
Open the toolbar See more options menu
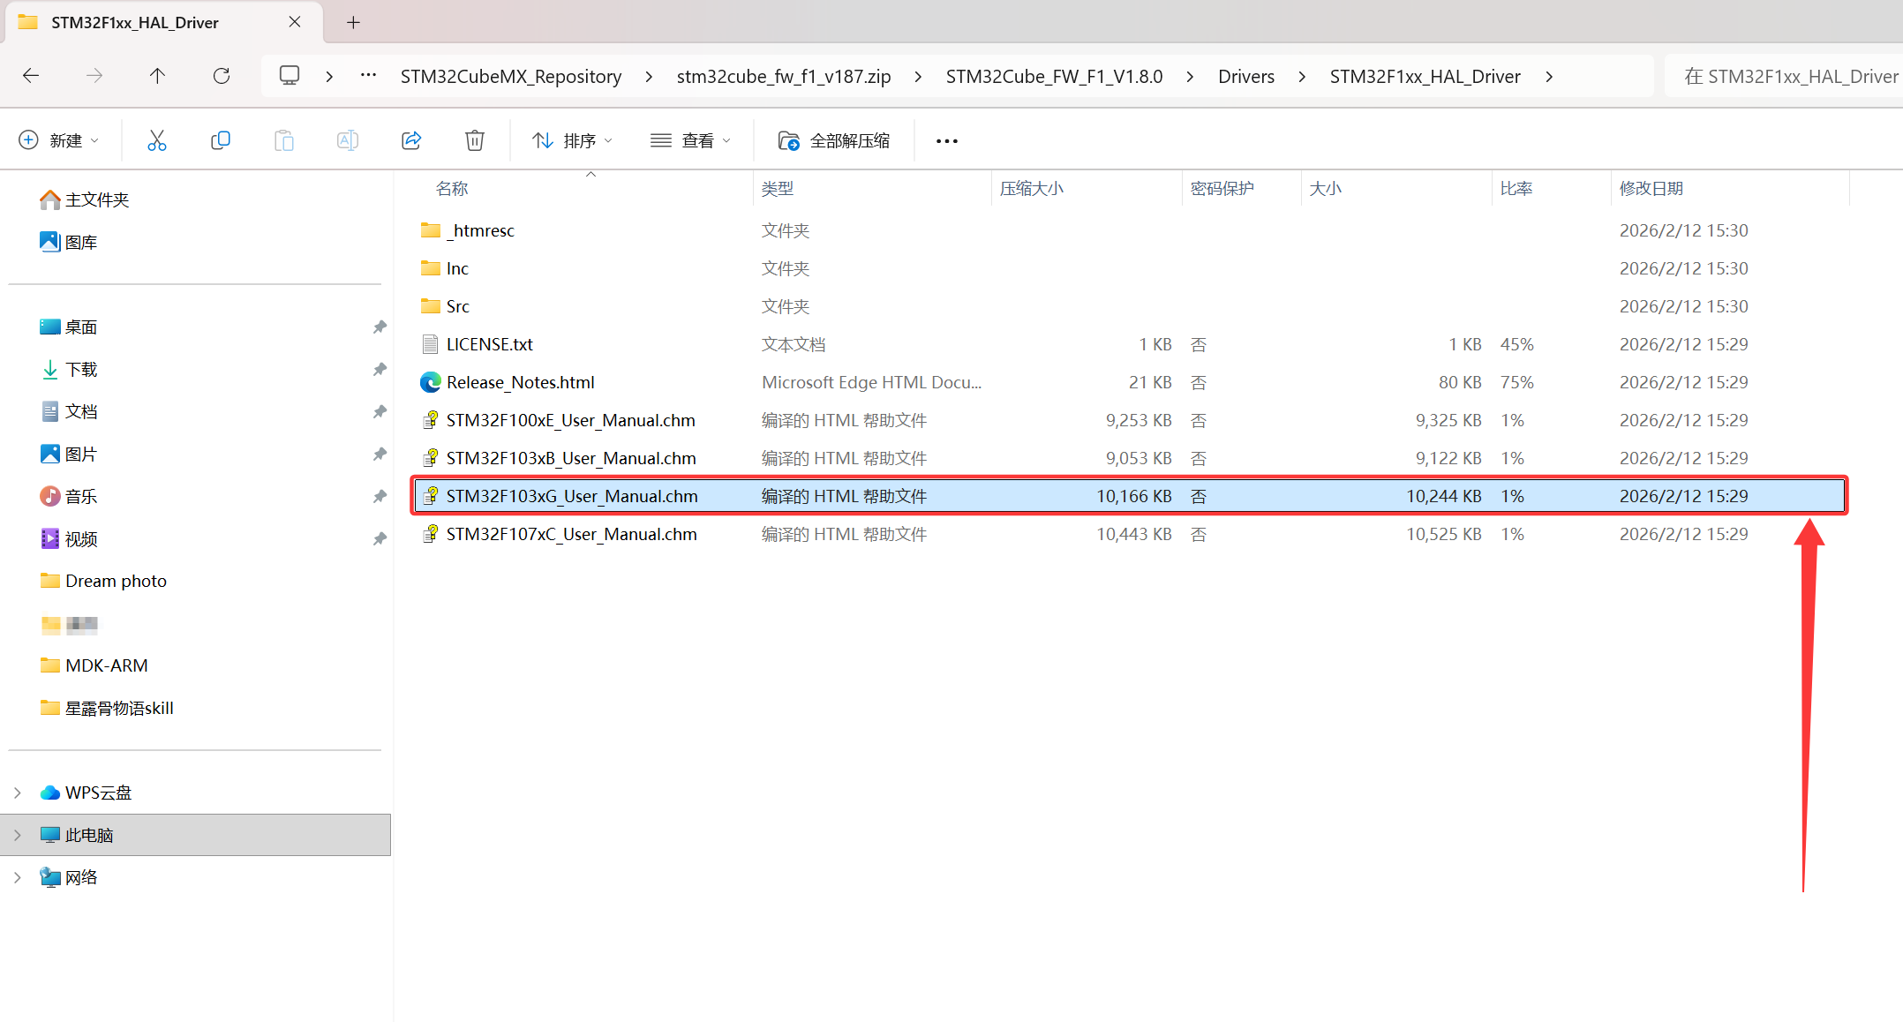point(947,141)
